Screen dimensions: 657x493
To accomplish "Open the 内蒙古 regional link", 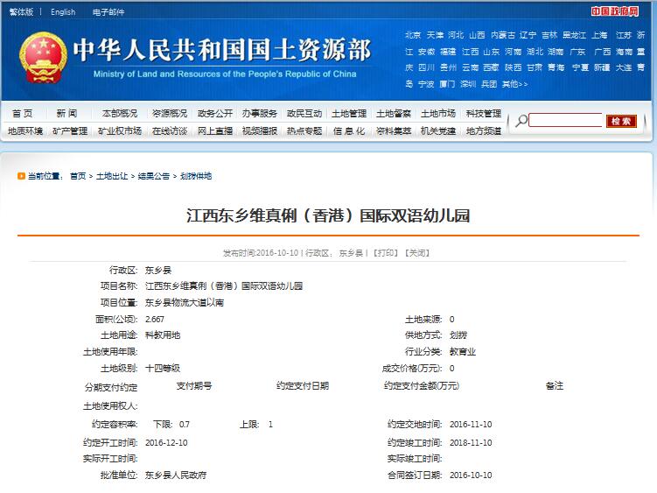I will [503, 35].
